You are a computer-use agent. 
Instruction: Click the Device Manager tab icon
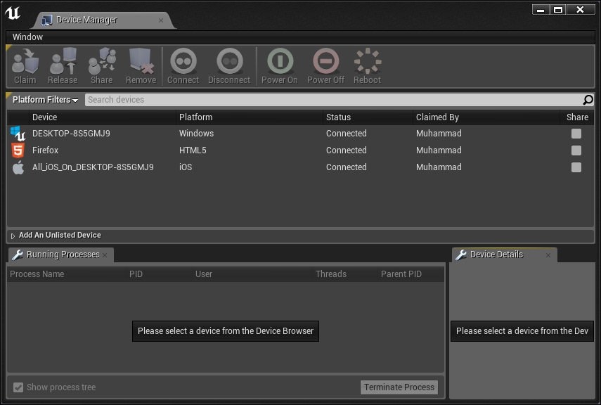coord(47,20)
